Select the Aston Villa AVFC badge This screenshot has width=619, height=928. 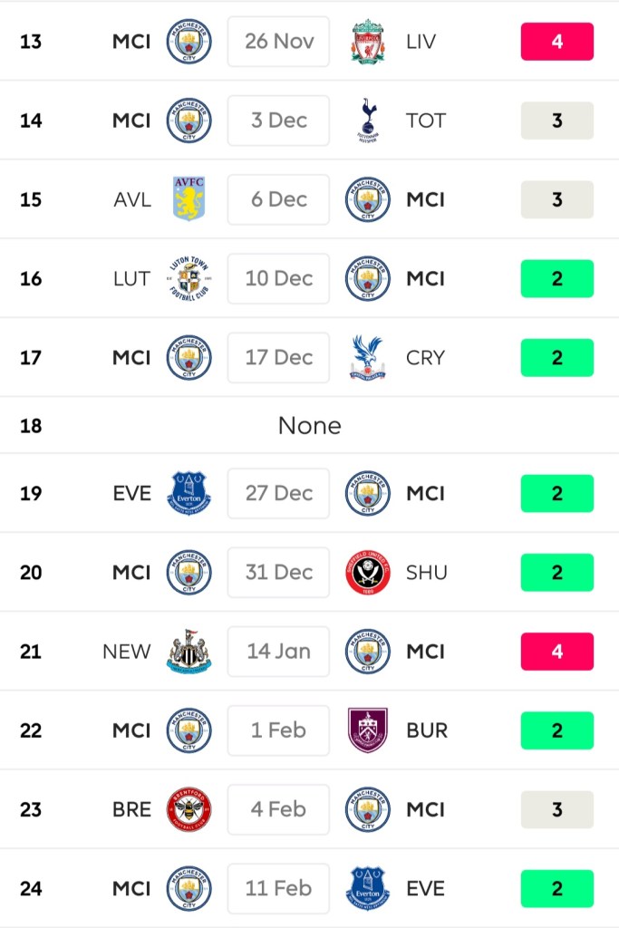click(189, 199)
